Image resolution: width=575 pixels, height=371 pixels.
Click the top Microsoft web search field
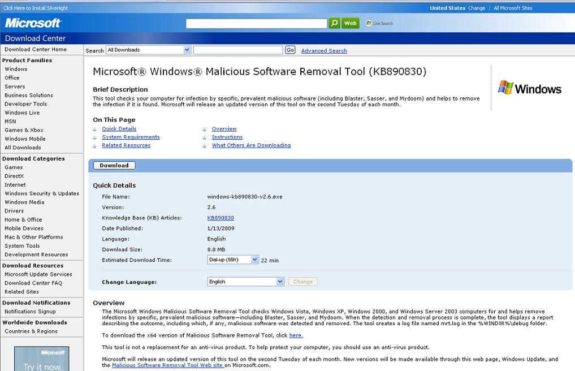tap(256, 23)
